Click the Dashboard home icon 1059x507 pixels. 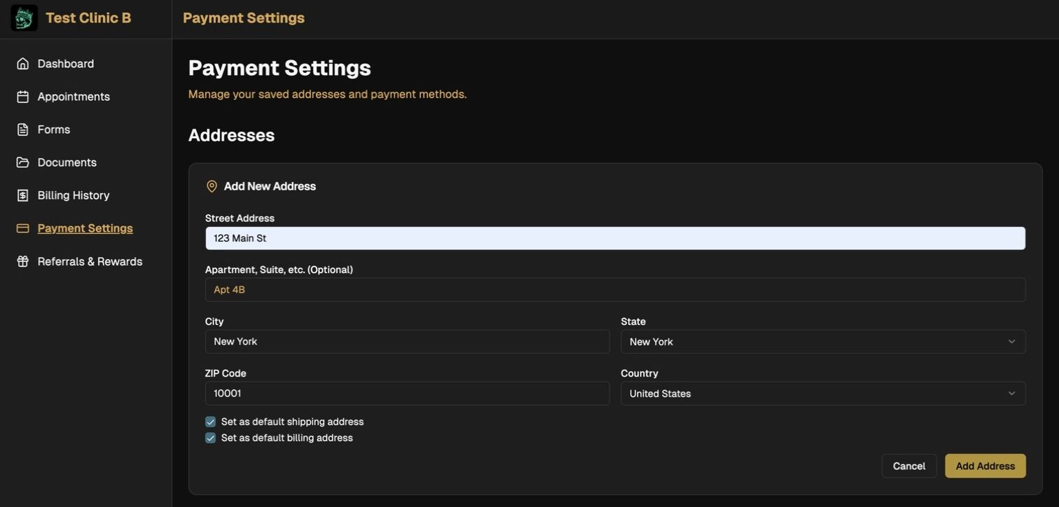point(23,64)
